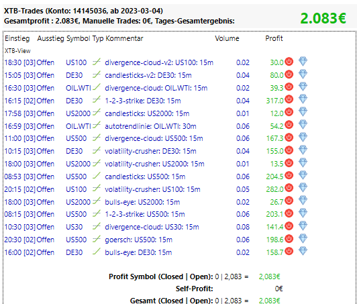Click red power icon for bulls-eye US2000 trade
357x304 pixels.
click(289, 201)
